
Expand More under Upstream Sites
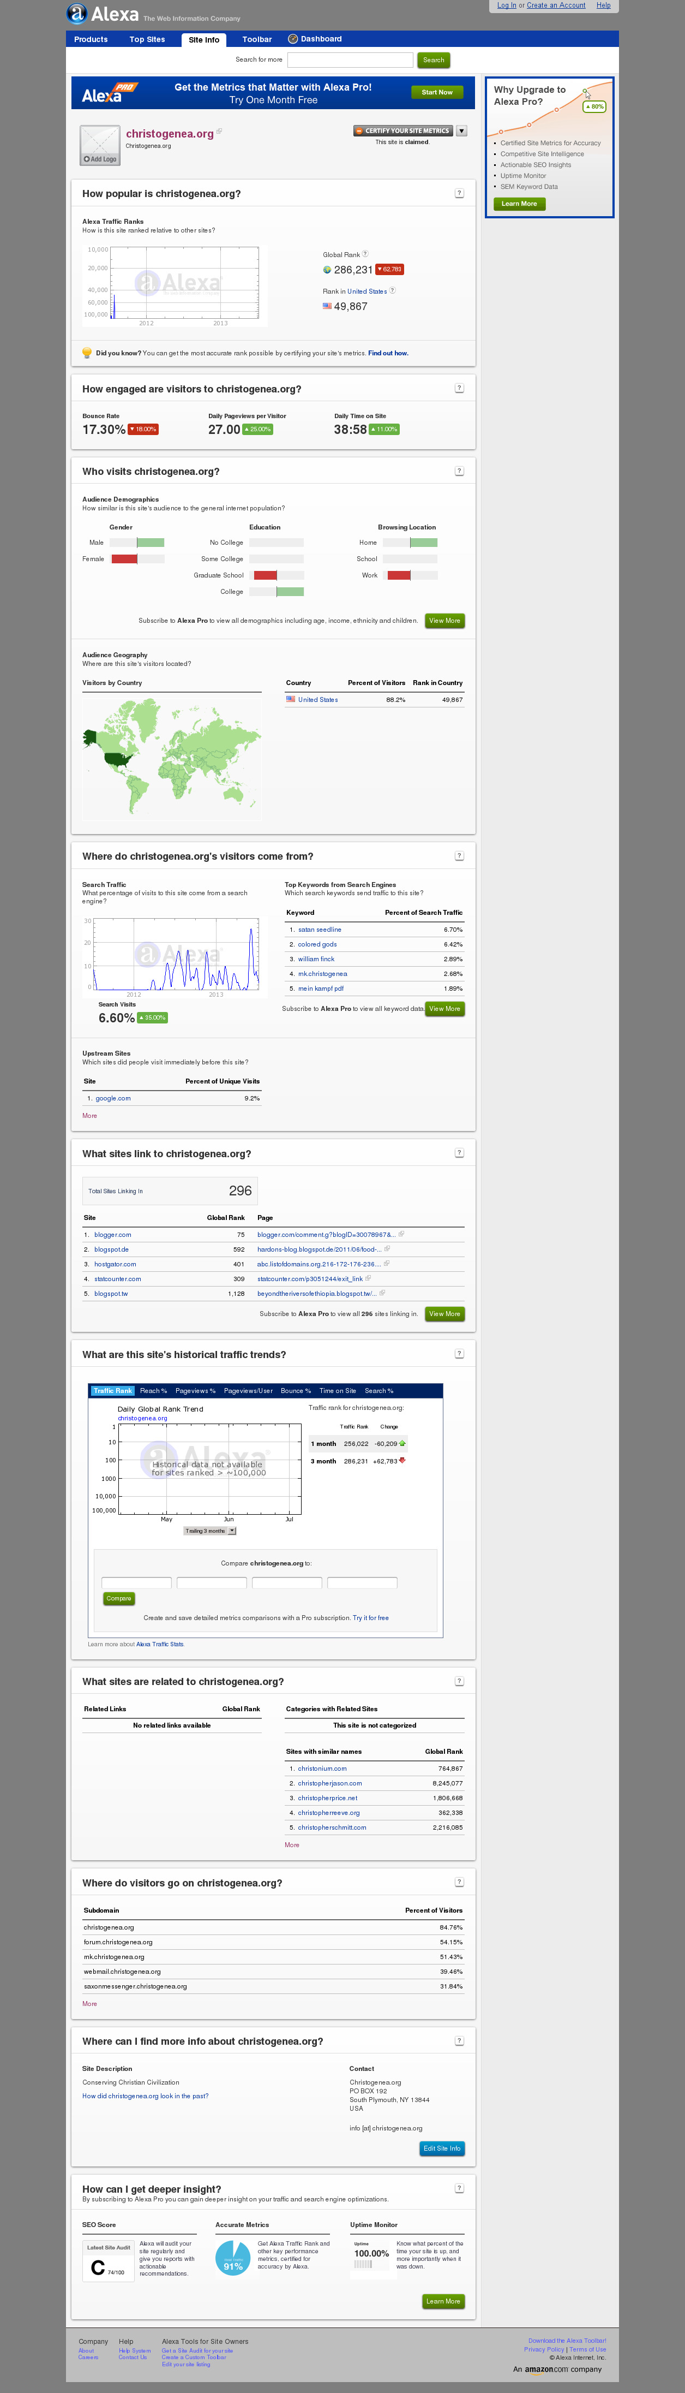[x=89, y=1116]
